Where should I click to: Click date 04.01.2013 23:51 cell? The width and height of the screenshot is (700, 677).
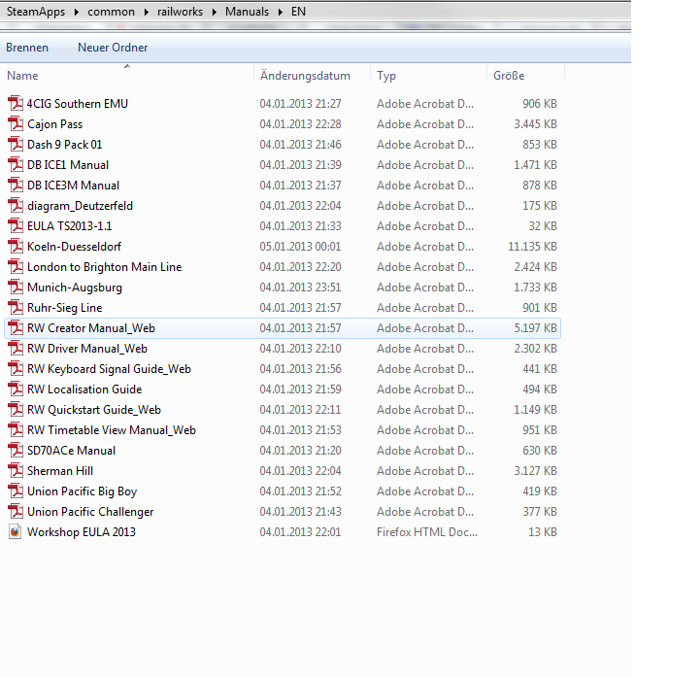[300, 288]
